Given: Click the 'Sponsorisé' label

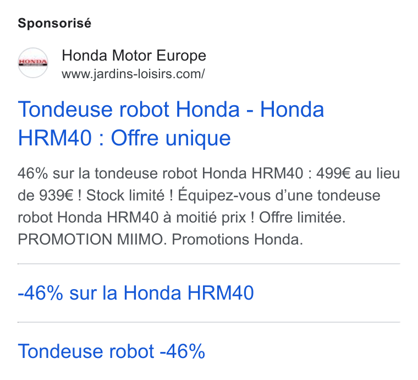Looking at the screenshot, I should (x=54, y=23).
